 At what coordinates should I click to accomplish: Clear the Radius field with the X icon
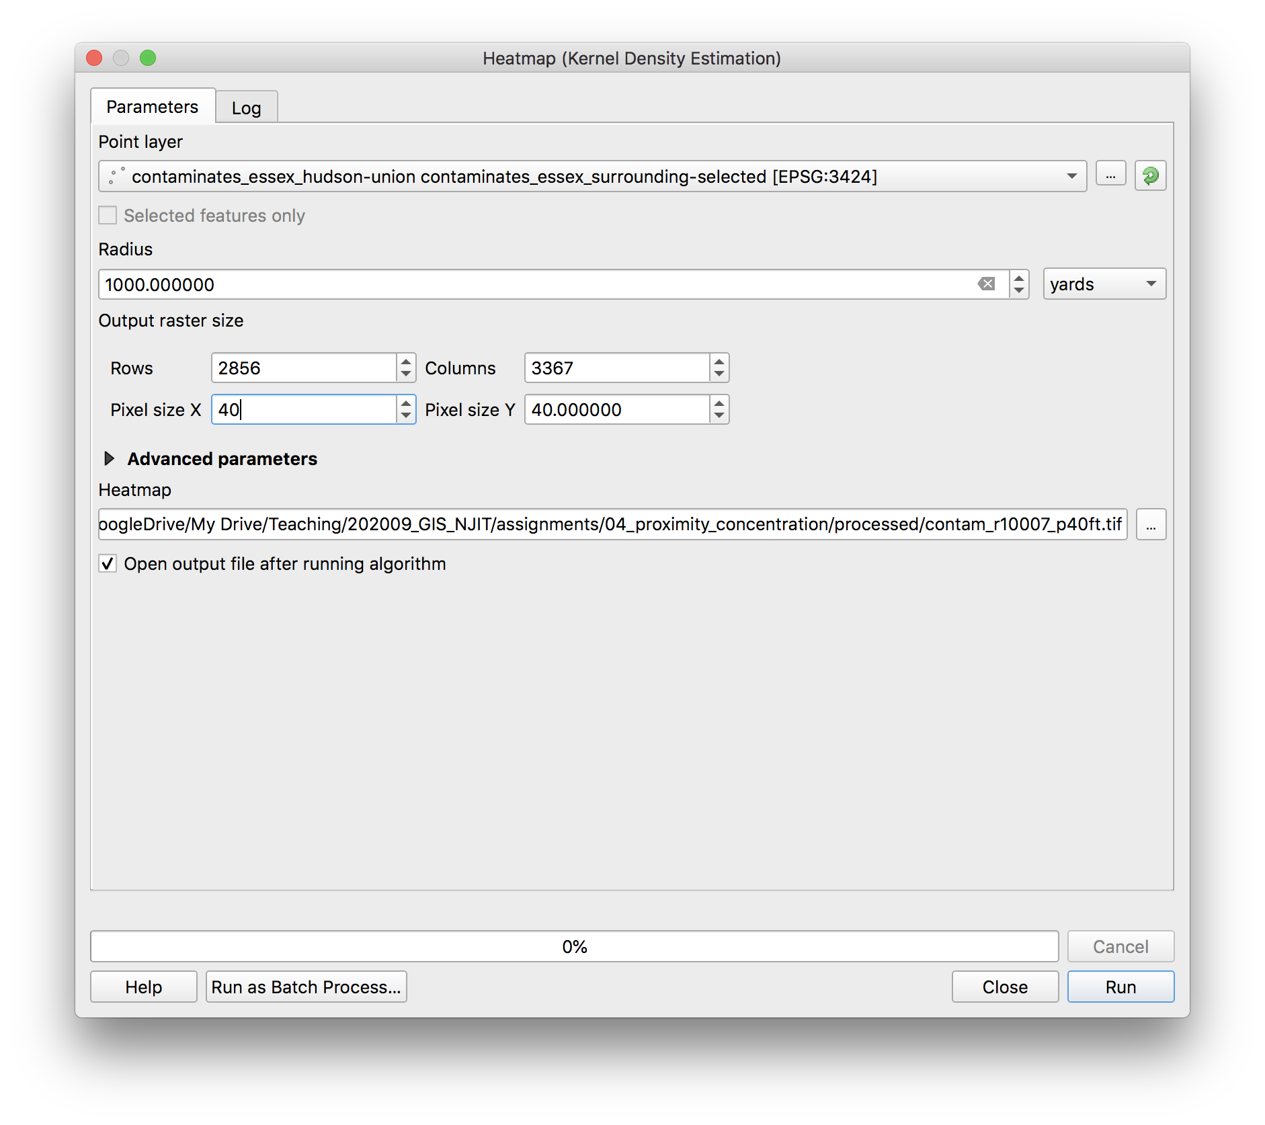(986, 284)
